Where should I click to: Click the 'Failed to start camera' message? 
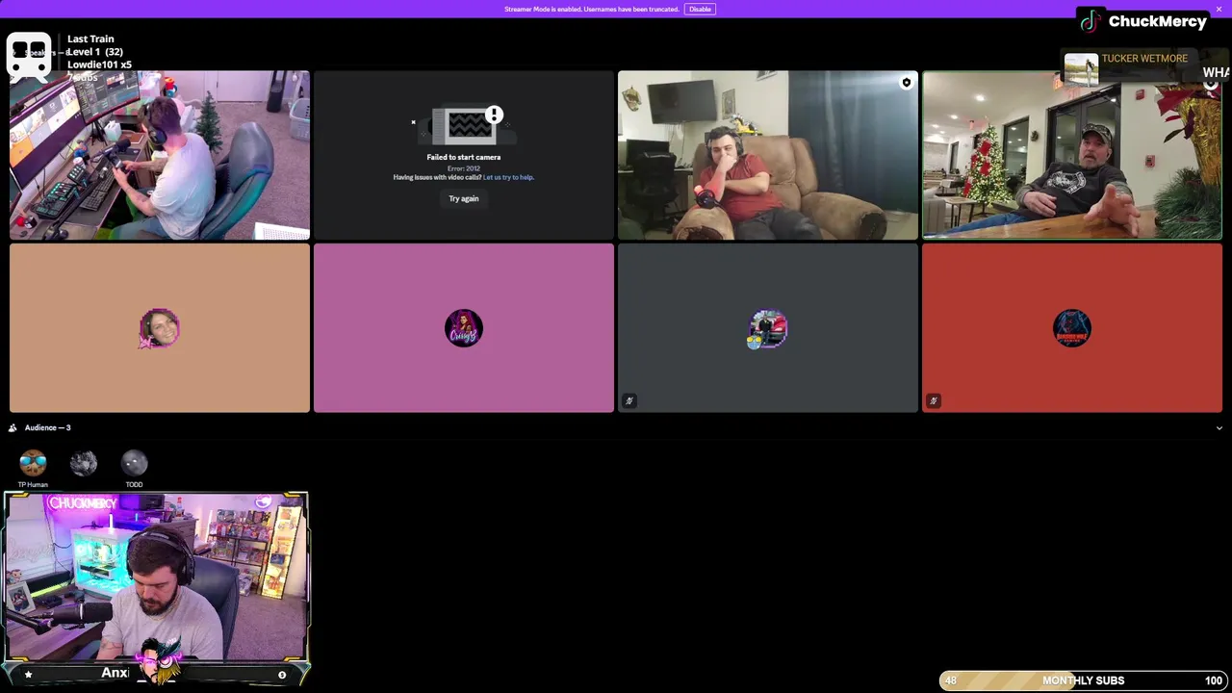tap(463, 157)
